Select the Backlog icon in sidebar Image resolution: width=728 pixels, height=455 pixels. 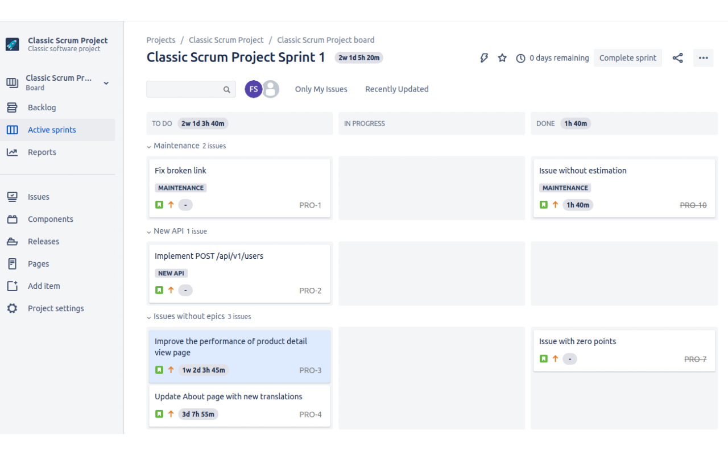13,107
